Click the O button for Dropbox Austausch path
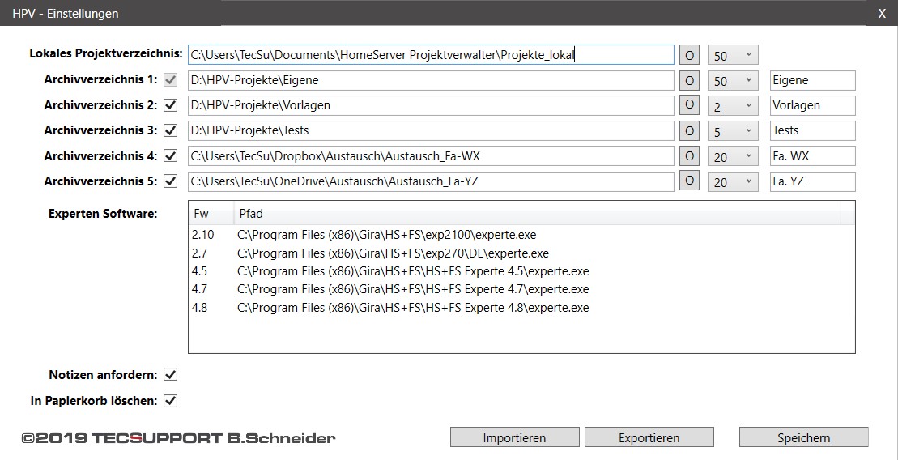The image size is (898, 460). [x=689, y=155]
